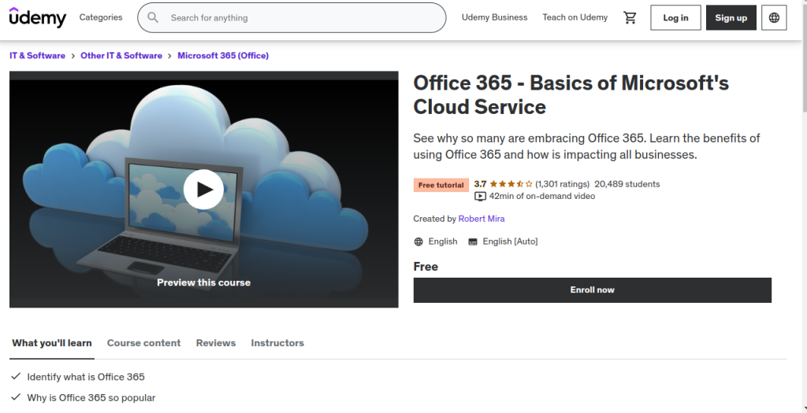
Task: Open the Categories menu
Action: (x=101, y=17)
